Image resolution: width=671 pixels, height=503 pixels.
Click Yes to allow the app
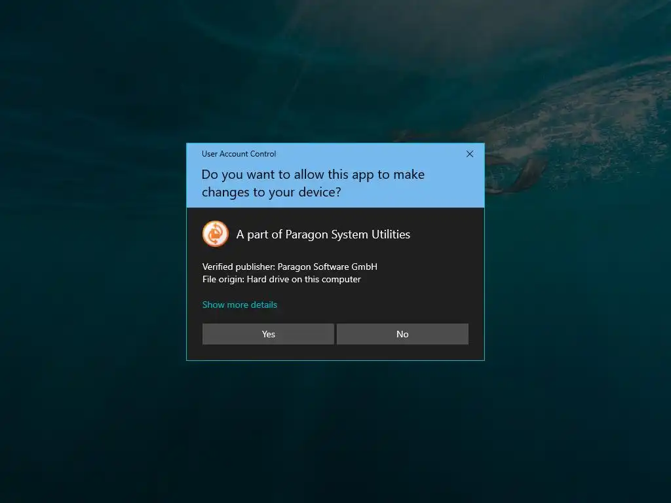click(x=268, y=334)
